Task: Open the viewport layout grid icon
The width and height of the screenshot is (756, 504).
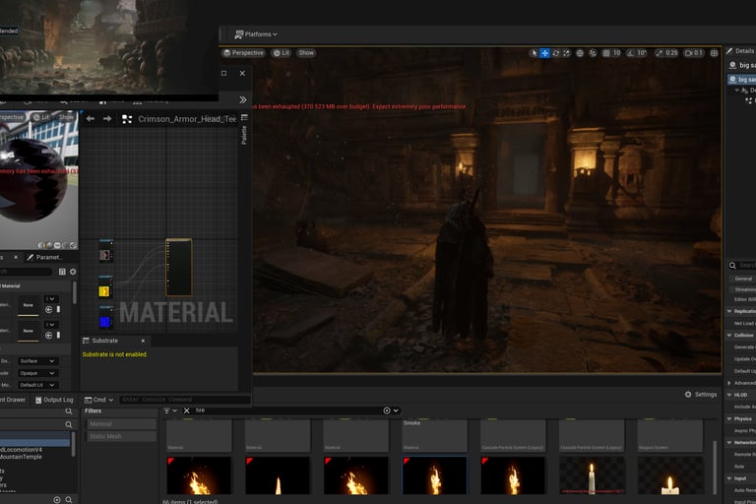Action: click(714, 53)
